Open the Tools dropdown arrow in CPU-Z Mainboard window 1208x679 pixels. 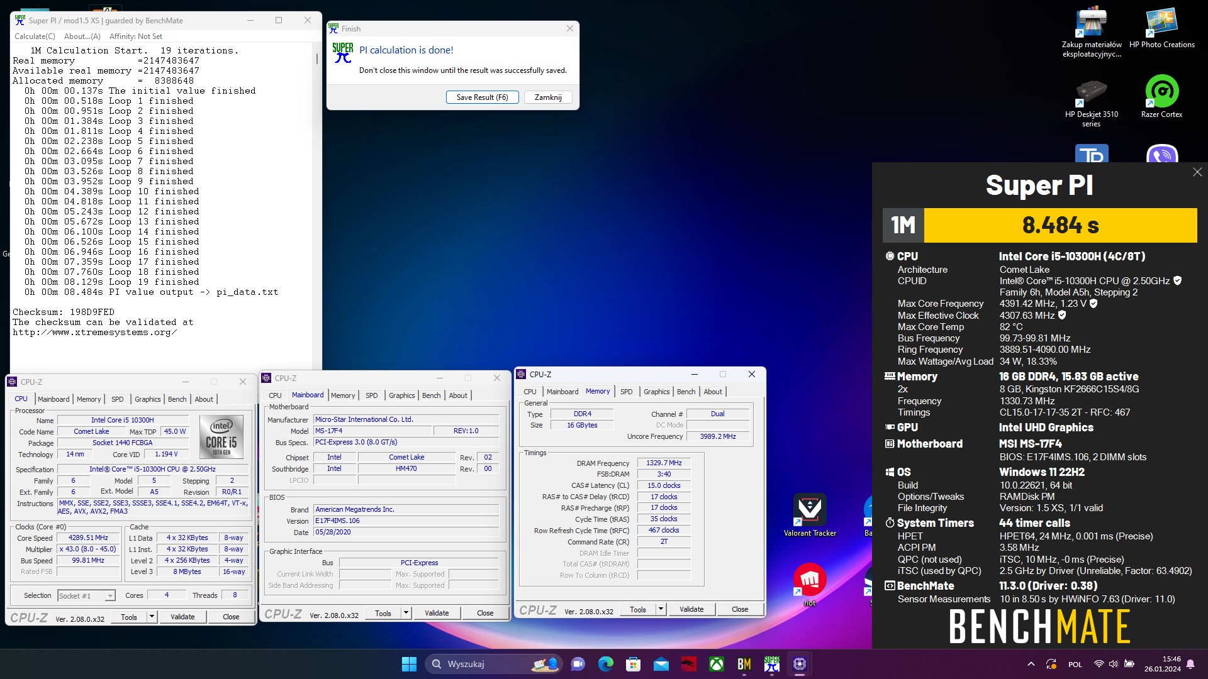tap(406, 613)
